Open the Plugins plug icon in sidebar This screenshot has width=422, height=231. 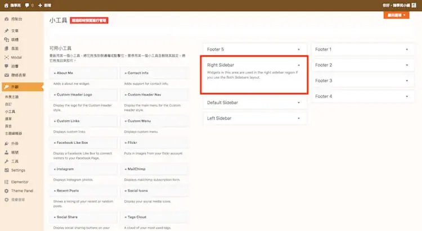coord(7,143)
